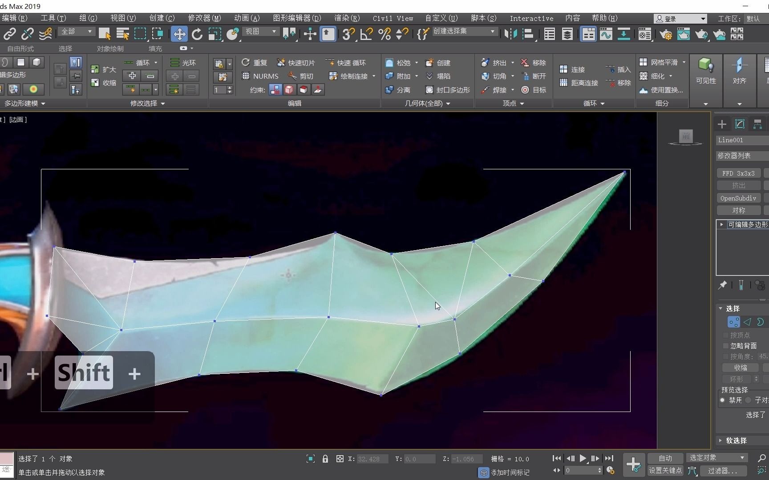This screenshot has width=769, height=480.
Task: Click the FFD 3x3x3 modifier button
Action: coord(738,173)
